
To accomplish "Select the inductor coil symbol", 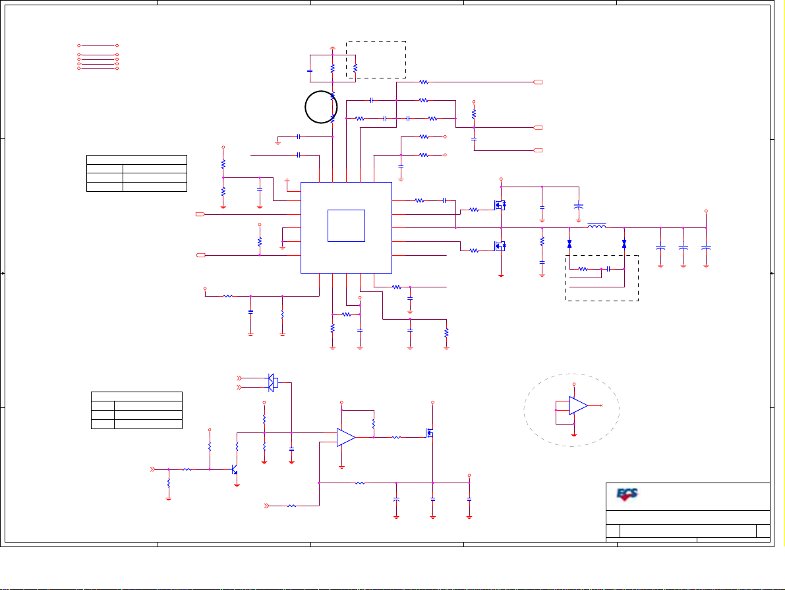I will click(596, 226).
